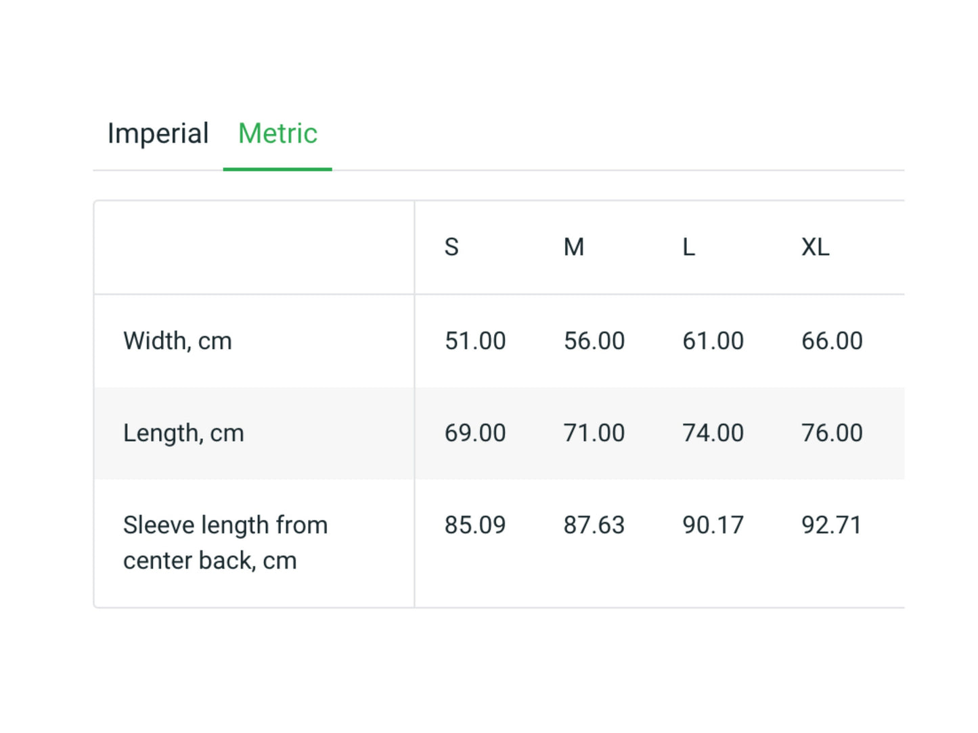
Task: Click the S size column header
Action: pos(451,247)
